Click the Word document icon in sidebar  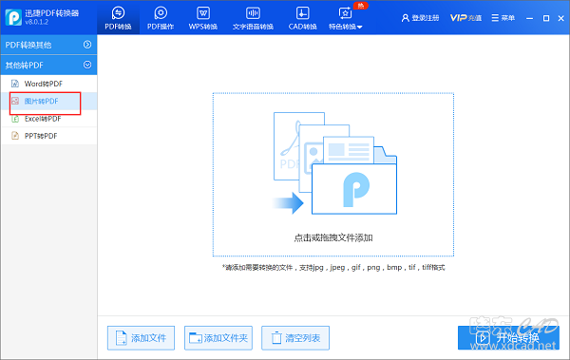(x=15, y=84)
